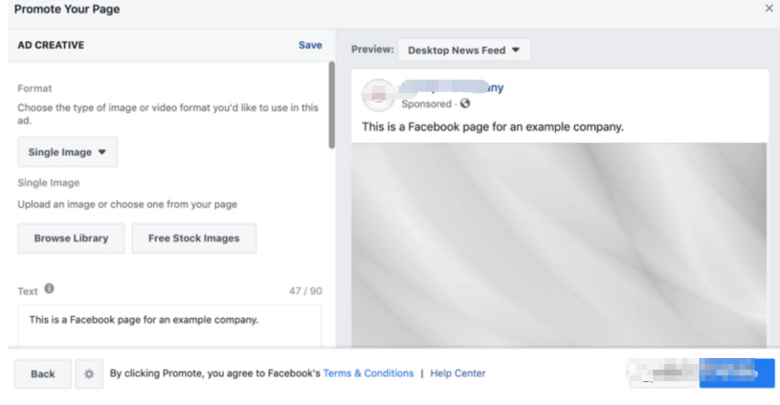Click the page profile picture in preview

click(x=378, y=95)
